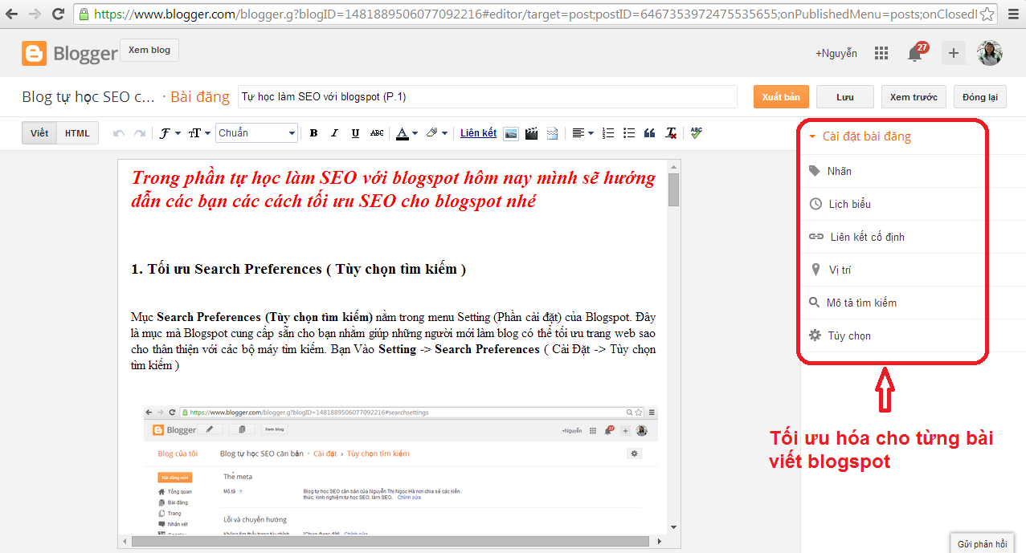Open notifications bell with 27 alerts
Viewport: 1026px width, 553px height.
click(915, 53)
